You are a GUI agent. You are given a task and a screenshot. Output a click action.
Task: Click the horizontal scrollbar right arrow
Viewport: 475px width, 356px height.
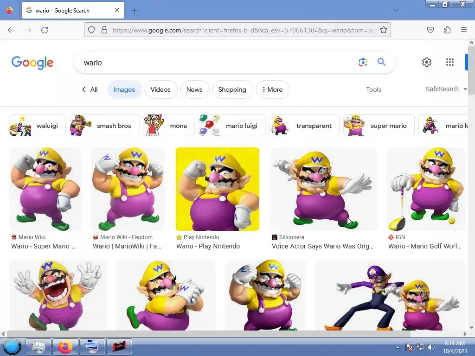(465, 334)
